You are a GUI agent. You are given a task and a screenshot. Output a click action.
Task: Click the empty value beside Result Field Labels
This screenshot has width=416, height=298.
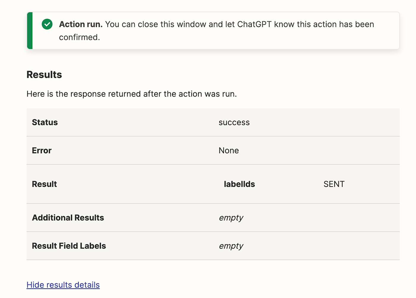click(231, 246)
